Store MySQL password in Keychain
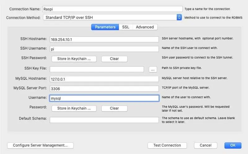 point(74,108)
